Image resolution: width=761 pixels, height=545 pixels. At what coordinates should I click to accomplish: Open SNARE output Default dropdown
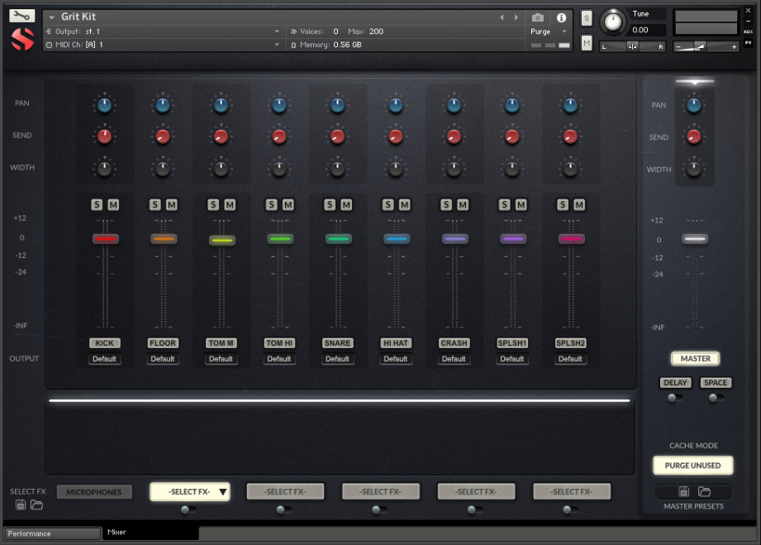pos(337,359)
